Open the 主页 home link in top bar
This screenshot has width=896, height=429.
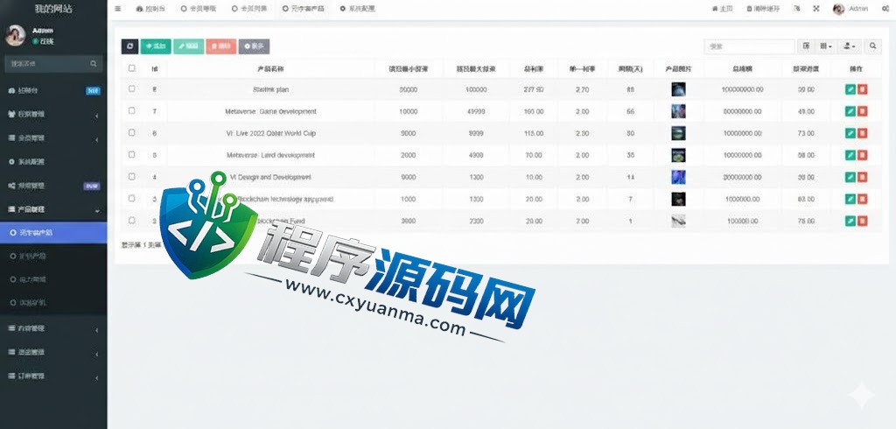[722, 9]
